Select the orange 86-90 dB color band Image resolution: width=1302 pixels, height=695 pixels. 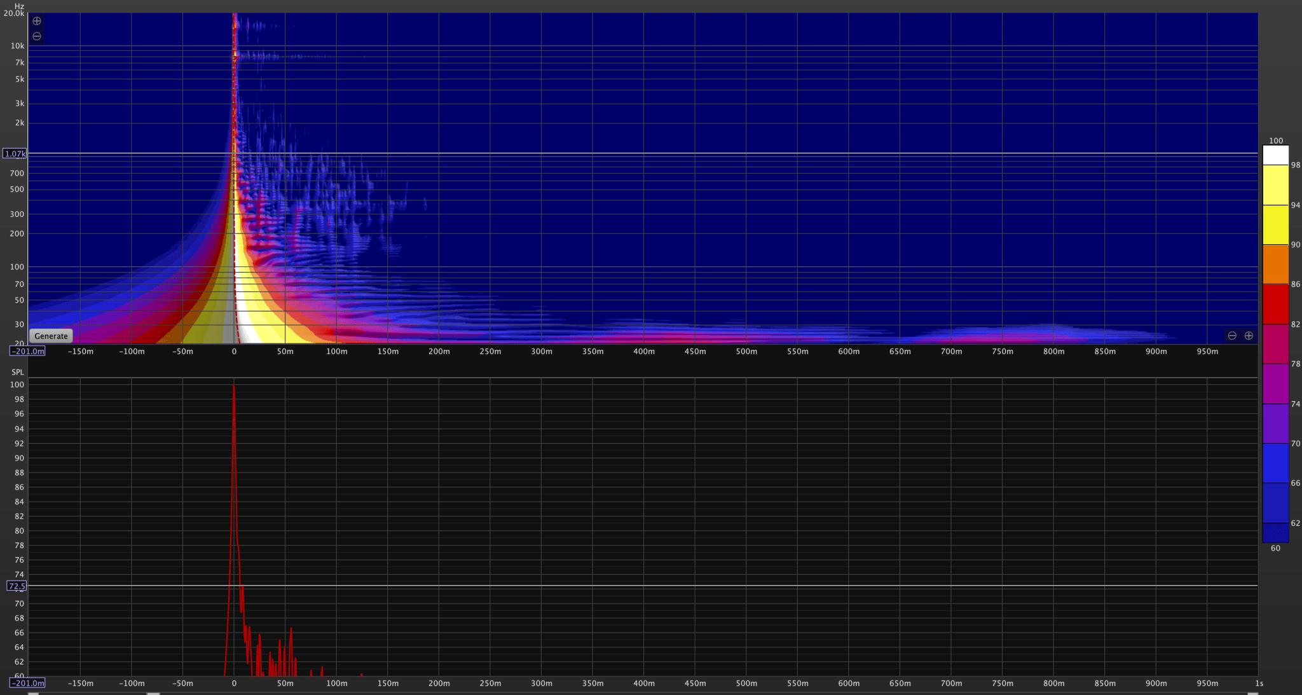(1275, 264)
